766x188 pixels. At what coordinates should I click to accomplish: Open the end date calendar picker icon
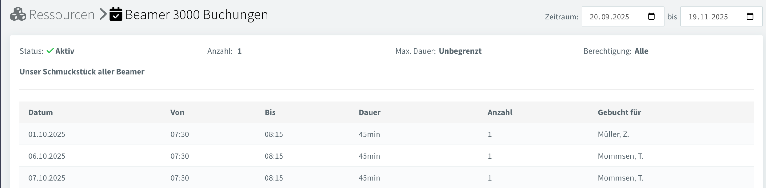(750, 17)
